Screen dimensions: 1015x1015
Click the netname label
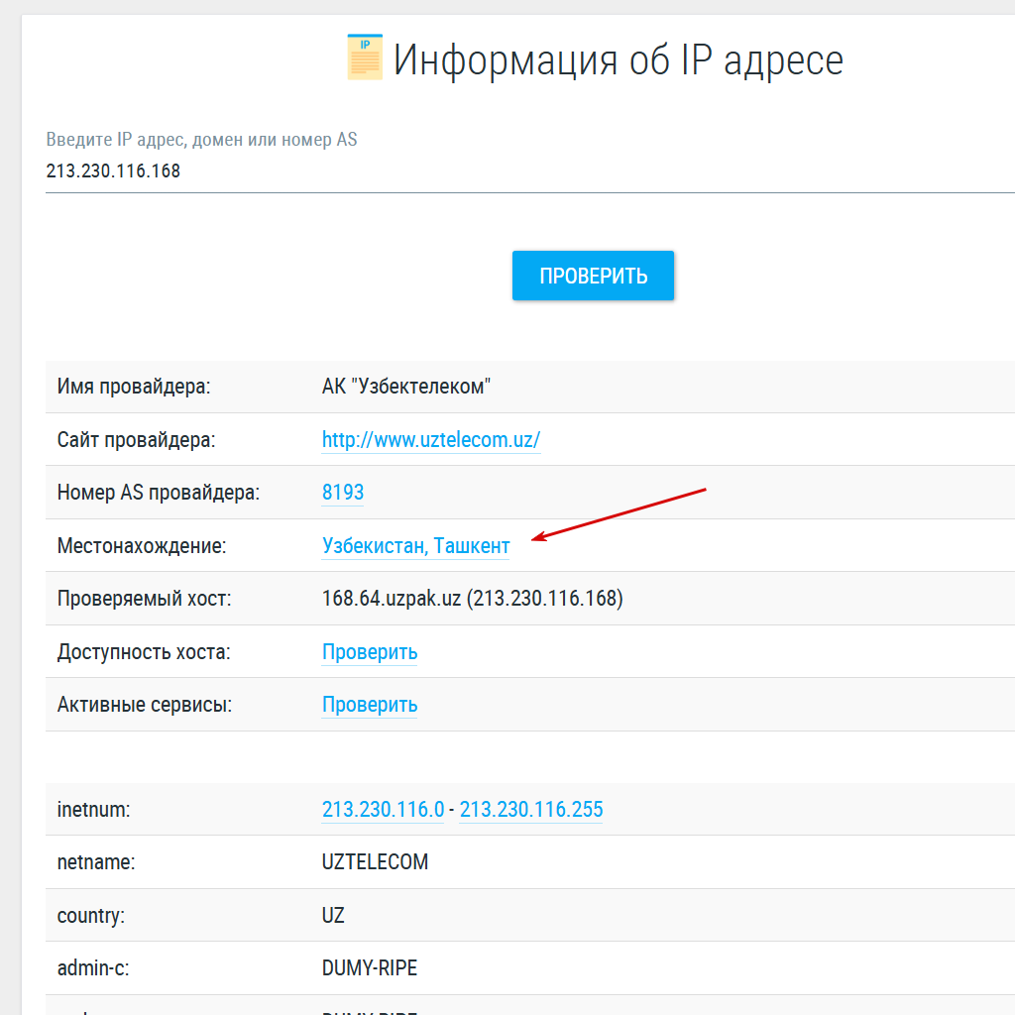pos(96,862)
